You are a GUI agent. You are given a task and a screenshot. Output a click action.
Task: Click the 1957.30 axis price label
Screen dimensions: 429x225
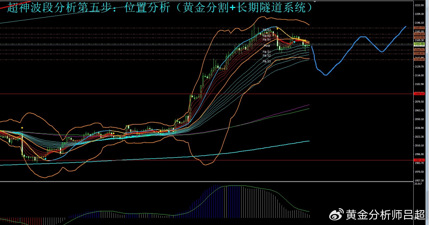coord(419,181)
